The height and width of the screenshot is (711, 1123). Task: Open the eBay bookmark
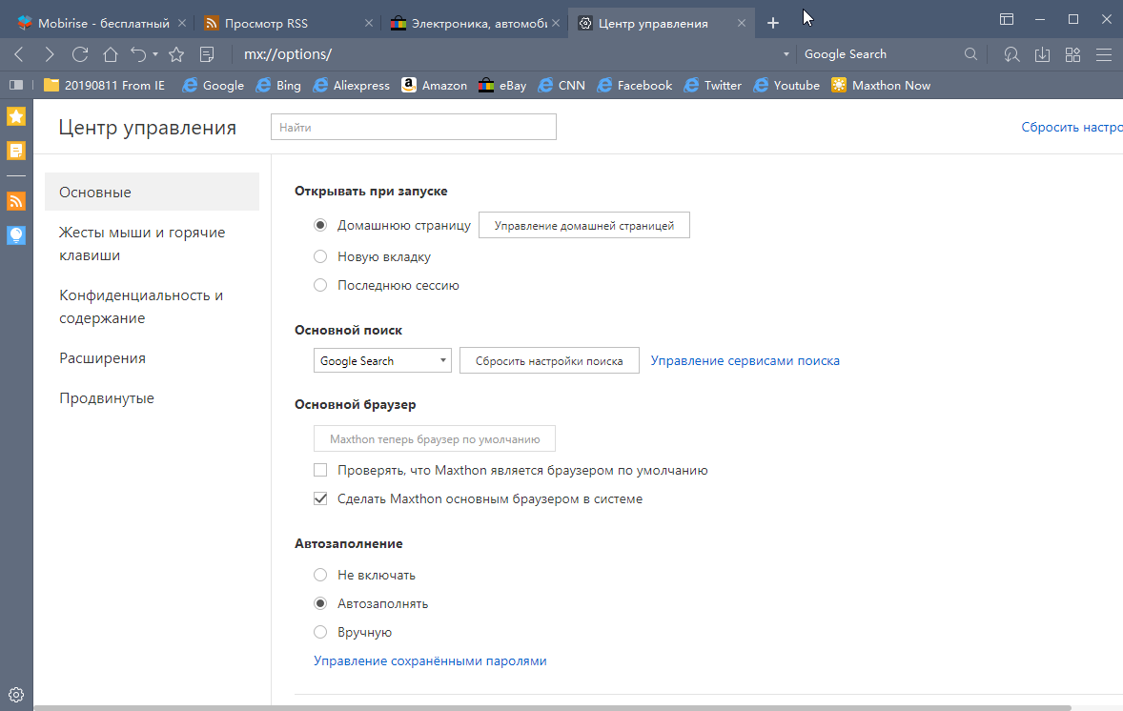pyautogui.click(x=502, y=85)
